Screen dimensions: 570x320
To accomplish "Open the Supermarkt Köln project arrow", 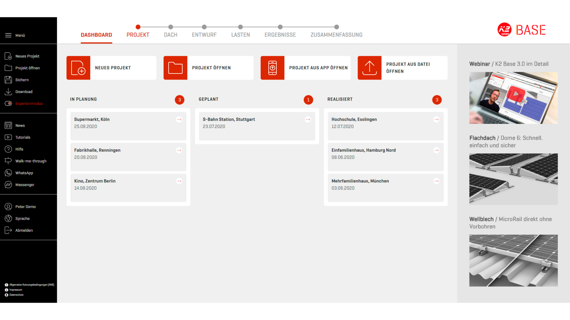I will [179, 119].
